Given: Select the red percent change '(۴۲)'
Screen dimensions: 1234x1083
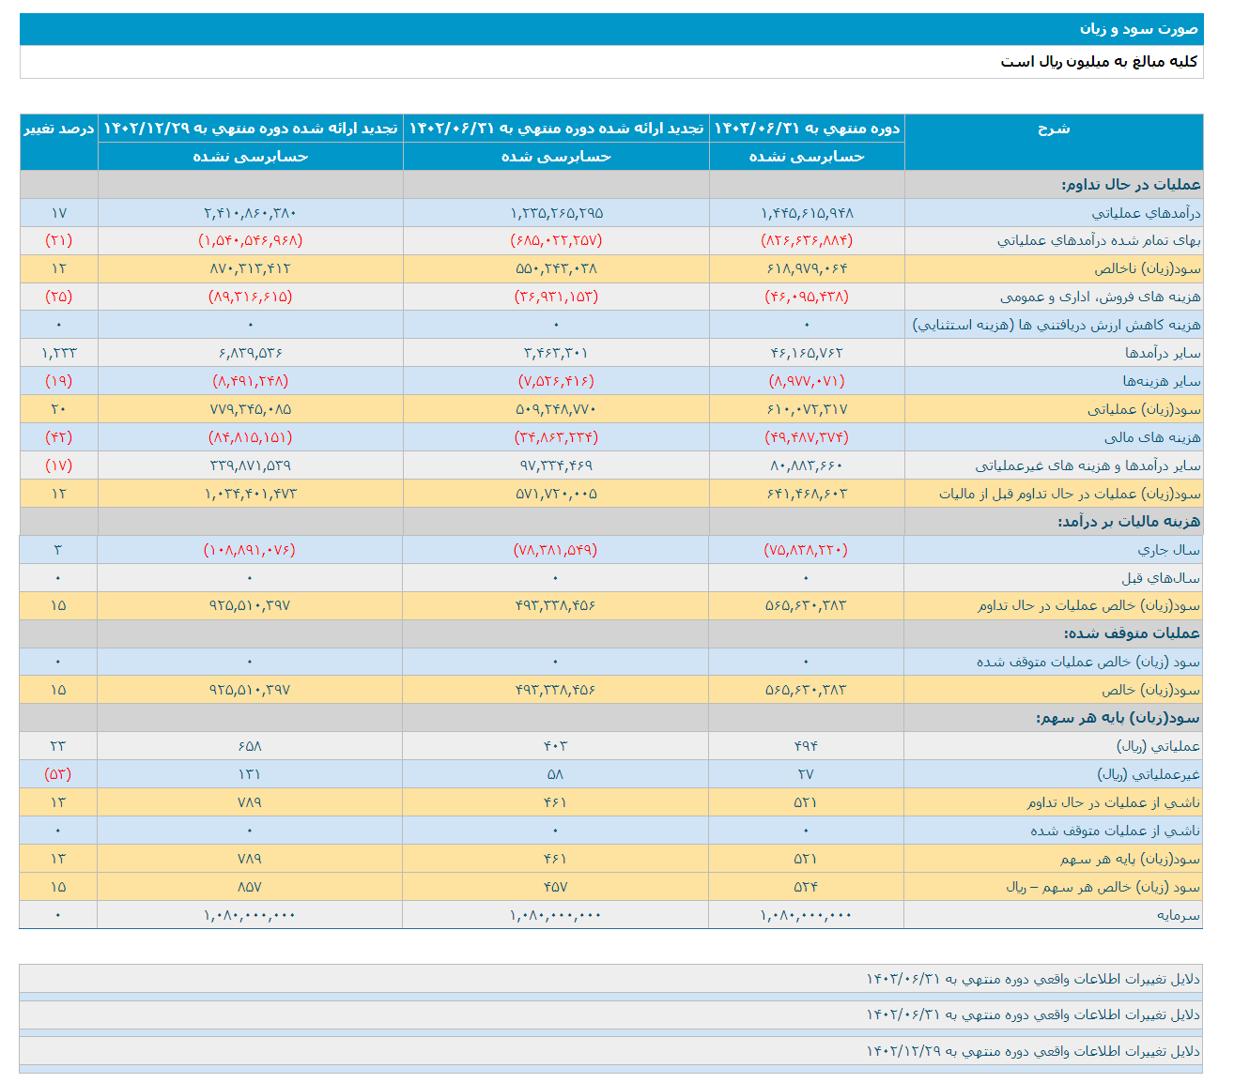Looking at the screenshot, I should [58, 438].
